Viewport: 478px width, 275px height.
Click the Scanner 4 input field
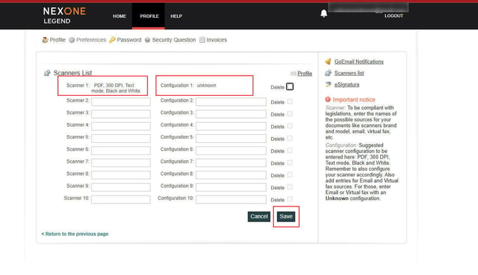tap(121, 126)
